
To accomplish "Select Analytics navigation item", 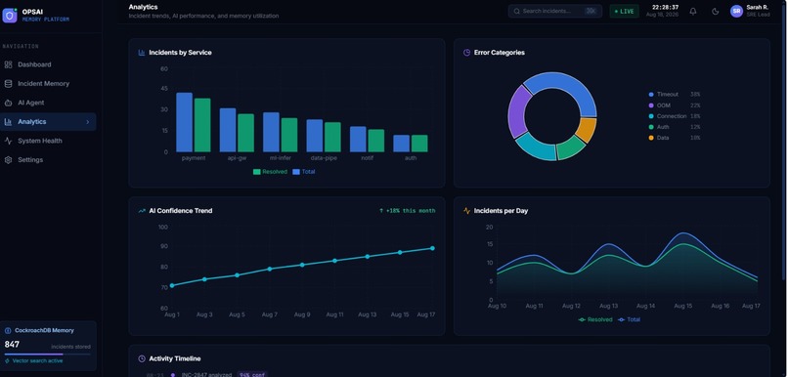I will (x=48, y=122).
